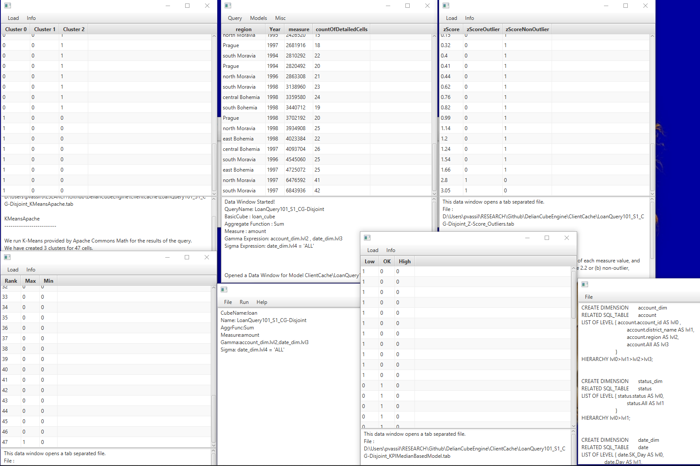Maximize the zScore outliers window
Screen dimensions: 700x466
tap(626, 6)
